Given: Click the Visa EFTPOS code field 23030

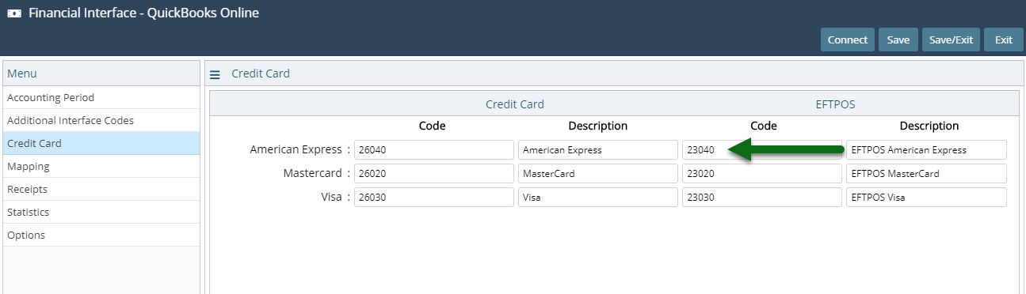Looking at the screenshot, I should tap(762, 197).
